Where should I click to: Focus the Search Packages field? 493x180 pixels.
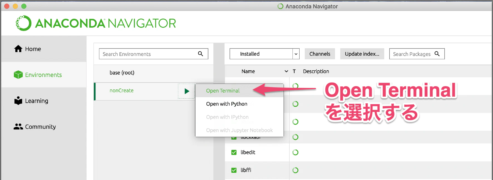click(x=417, y=54)
